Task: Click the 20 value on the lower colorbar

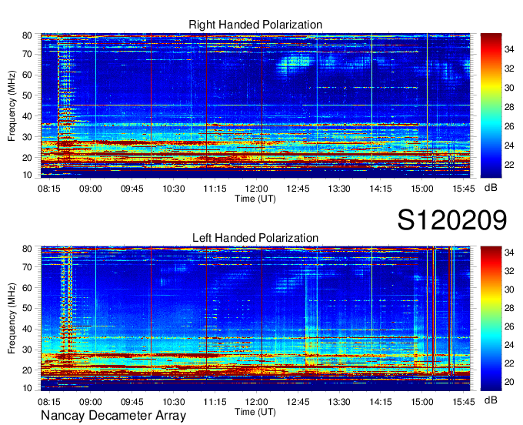Action: click(509, 382)
